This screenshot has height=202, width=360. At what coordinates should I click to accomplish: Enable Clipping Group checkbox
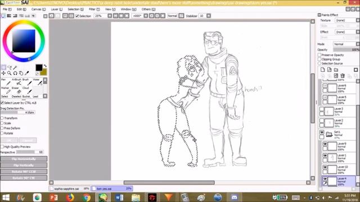[x=319, y=59]
